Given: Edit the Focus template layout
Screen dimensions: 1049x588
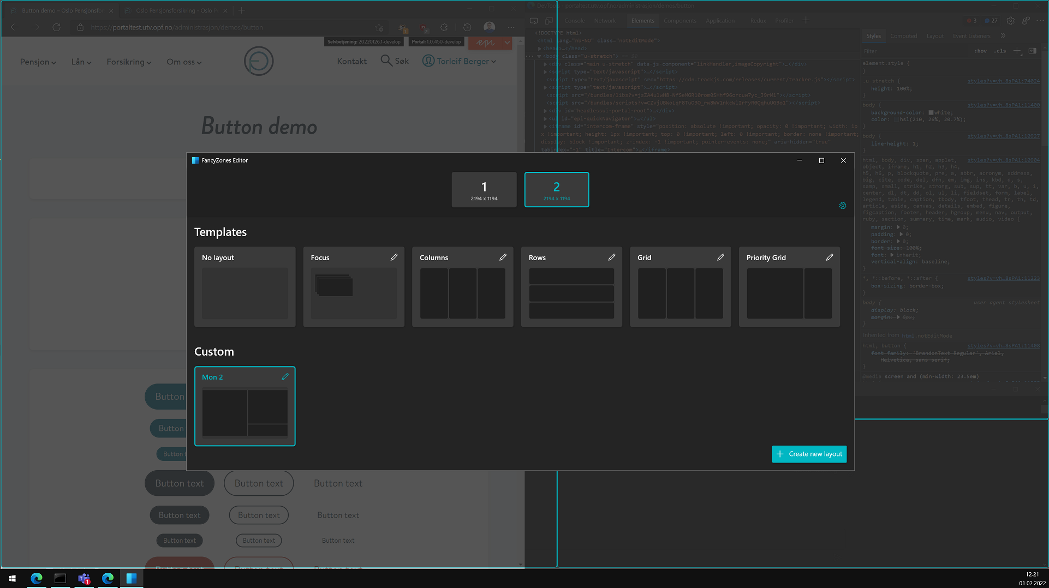Looking at the screenshot, I should point(394,257).
